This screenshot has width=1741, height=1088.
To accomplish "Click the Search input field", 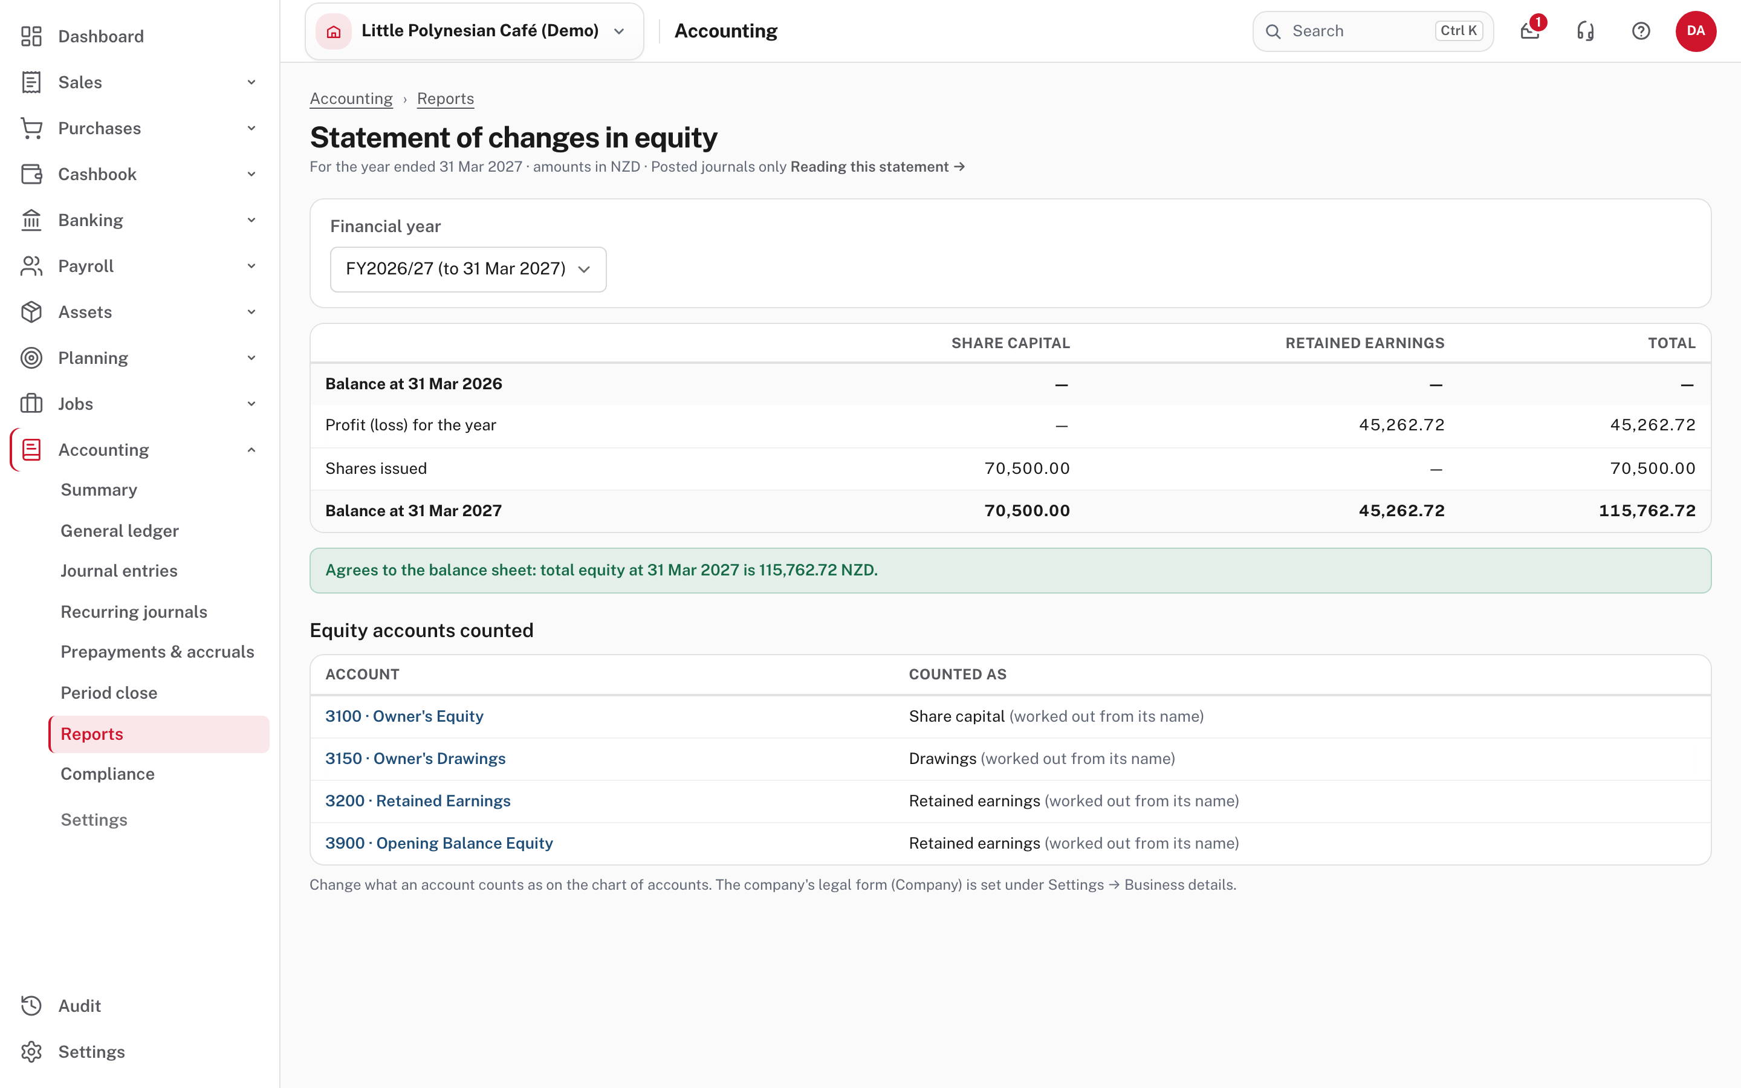I will pos(1373,31).
